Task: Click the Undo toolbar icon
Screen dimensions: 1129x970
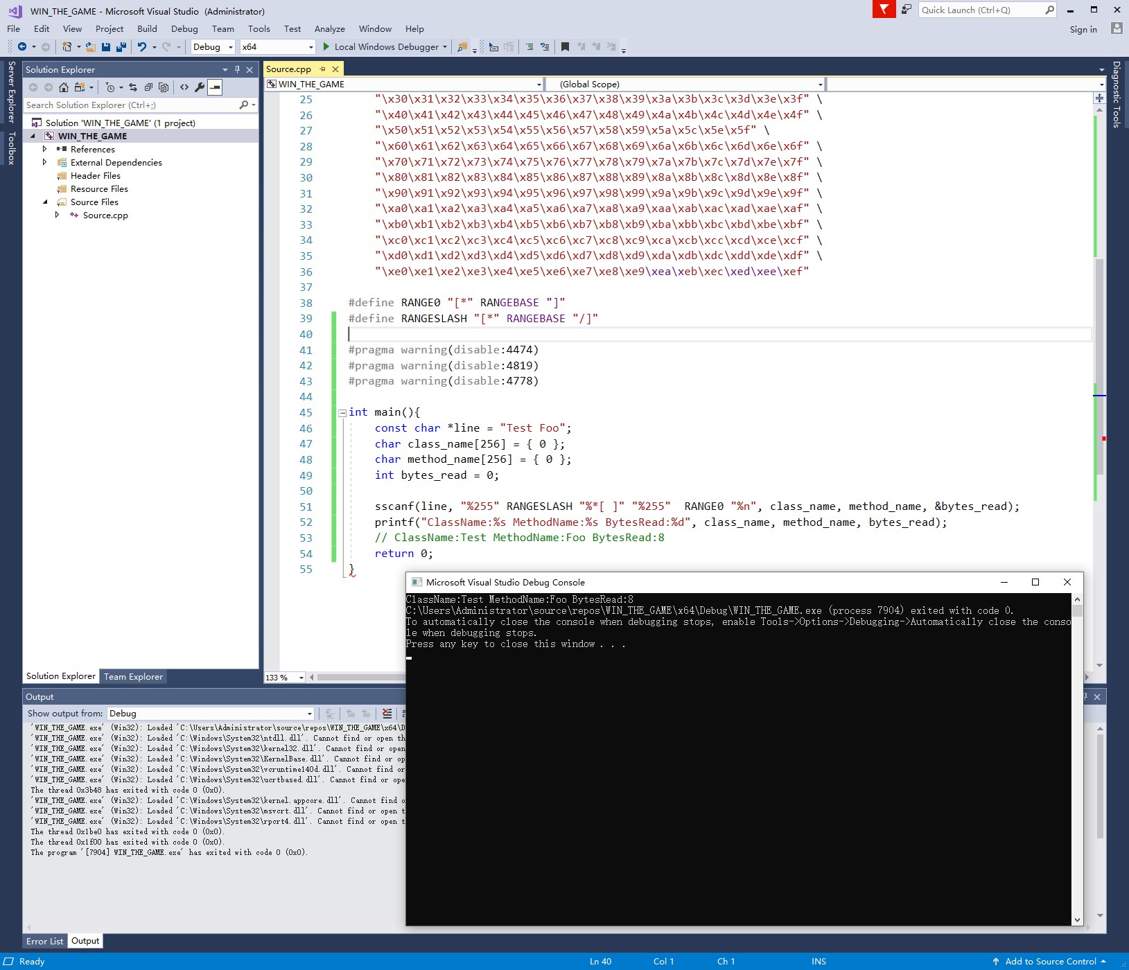Action: coord(142,47)
